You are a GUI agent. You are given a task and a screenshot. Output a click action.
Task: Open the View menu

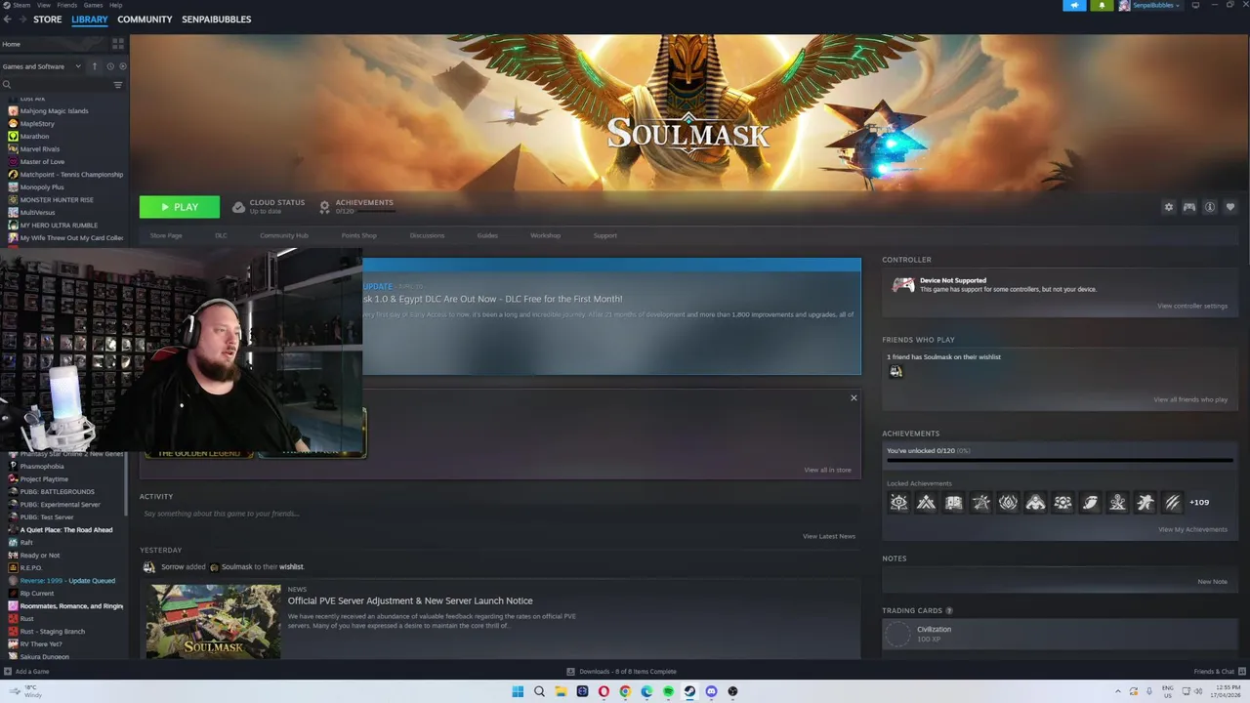[44, 5]
